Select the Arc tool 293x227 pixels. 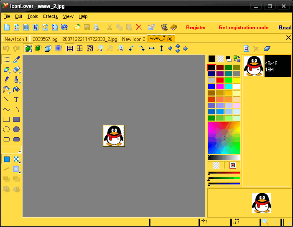[16, 109]
